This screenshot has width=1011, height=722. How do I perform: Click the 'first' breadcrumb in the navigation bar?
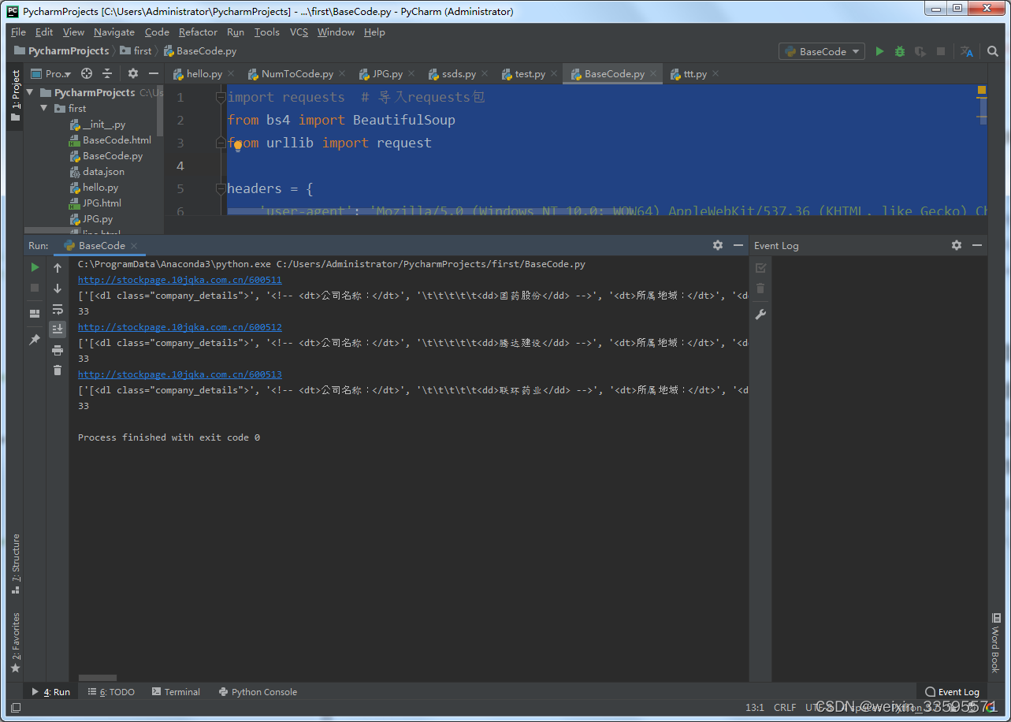click(136, 50)
